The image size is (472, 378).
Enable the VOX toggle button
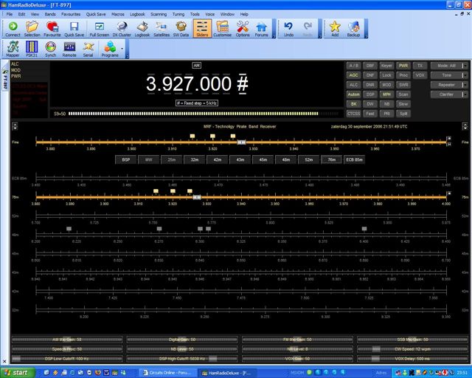420,75
